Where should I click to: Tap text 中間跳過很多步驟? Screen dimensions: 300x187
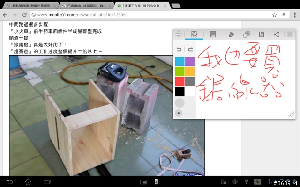pyautogui.click(x=29, y=25)
